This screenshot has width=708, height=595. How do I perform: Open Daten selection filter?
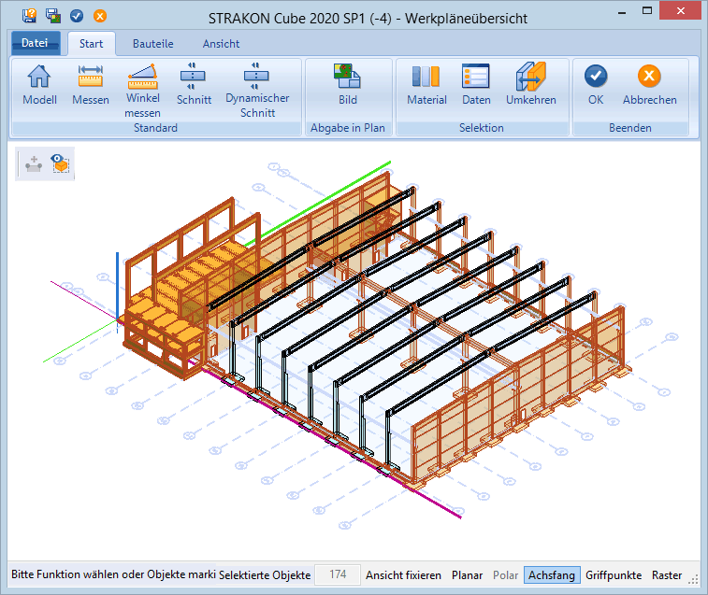tap(476, 78)
